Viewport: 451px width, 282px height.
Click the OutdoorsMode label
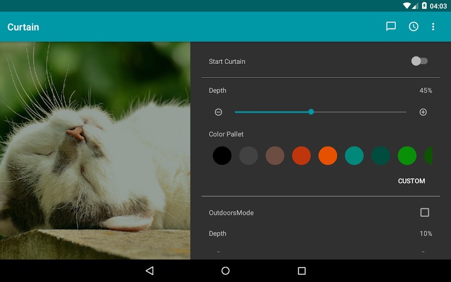point(231,213)
